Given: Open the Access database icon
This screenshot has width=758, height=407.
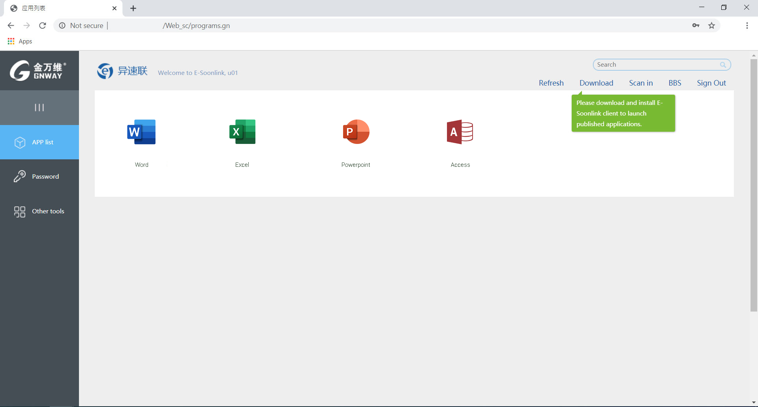Looking at the screenshot, I should (x=460, y=132).
